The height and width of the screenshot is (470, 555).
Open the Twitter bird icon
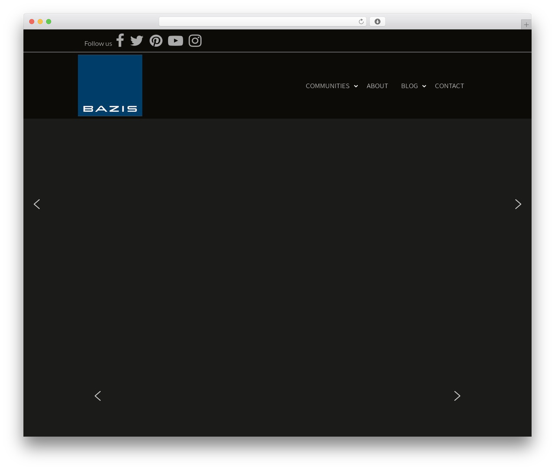coord(137,41)
